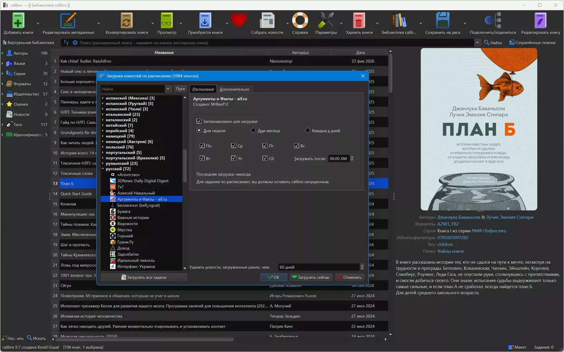This screenshot has height=352, width=564.
Task: Select 'Ведомости' in the news source list
Action: [127, 224]
